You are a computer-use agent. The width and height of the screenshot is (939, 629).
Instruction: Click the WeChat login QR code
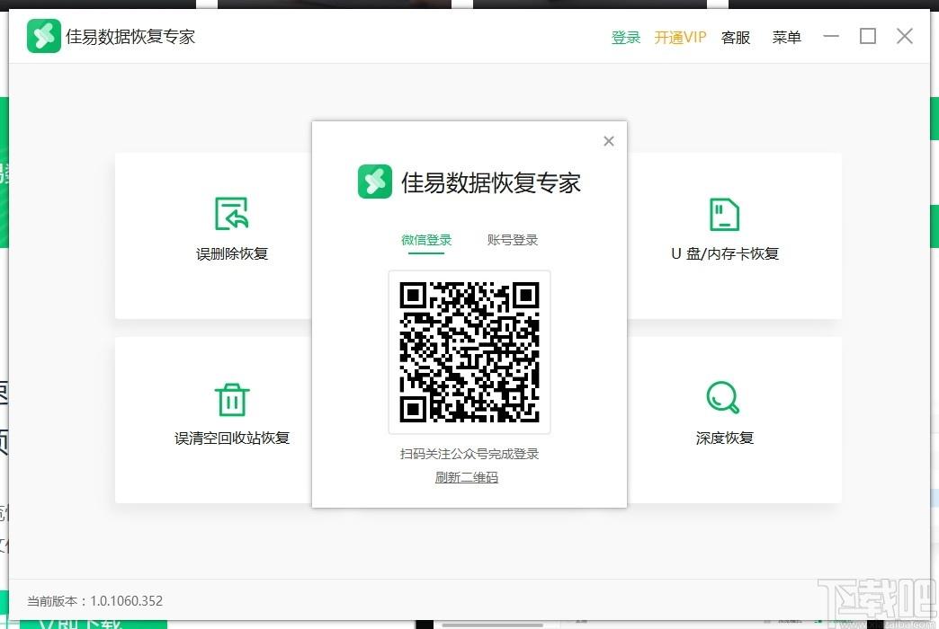click(x=469, y=352)
